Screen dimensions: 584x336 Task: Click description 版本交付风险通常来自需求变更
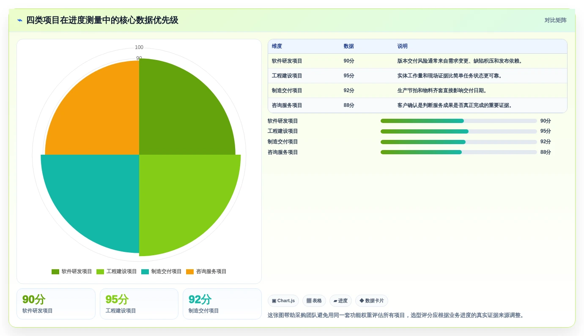click(461, 61)
